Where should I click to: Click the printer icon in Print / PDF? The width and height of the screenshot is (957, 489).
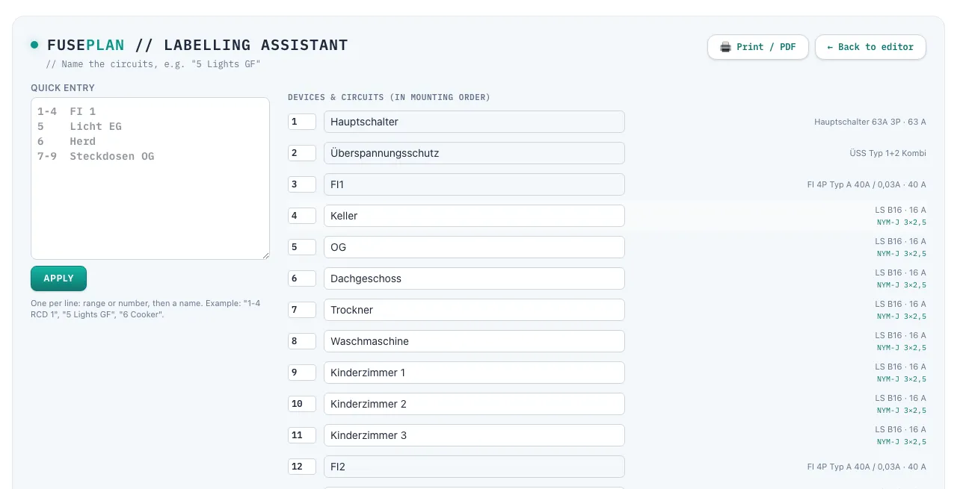[725, 47]
